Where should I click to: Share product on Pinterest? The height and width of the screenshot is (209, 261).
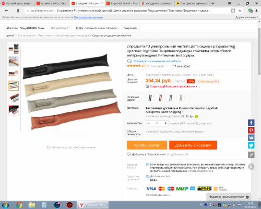(x=251, y=130)
